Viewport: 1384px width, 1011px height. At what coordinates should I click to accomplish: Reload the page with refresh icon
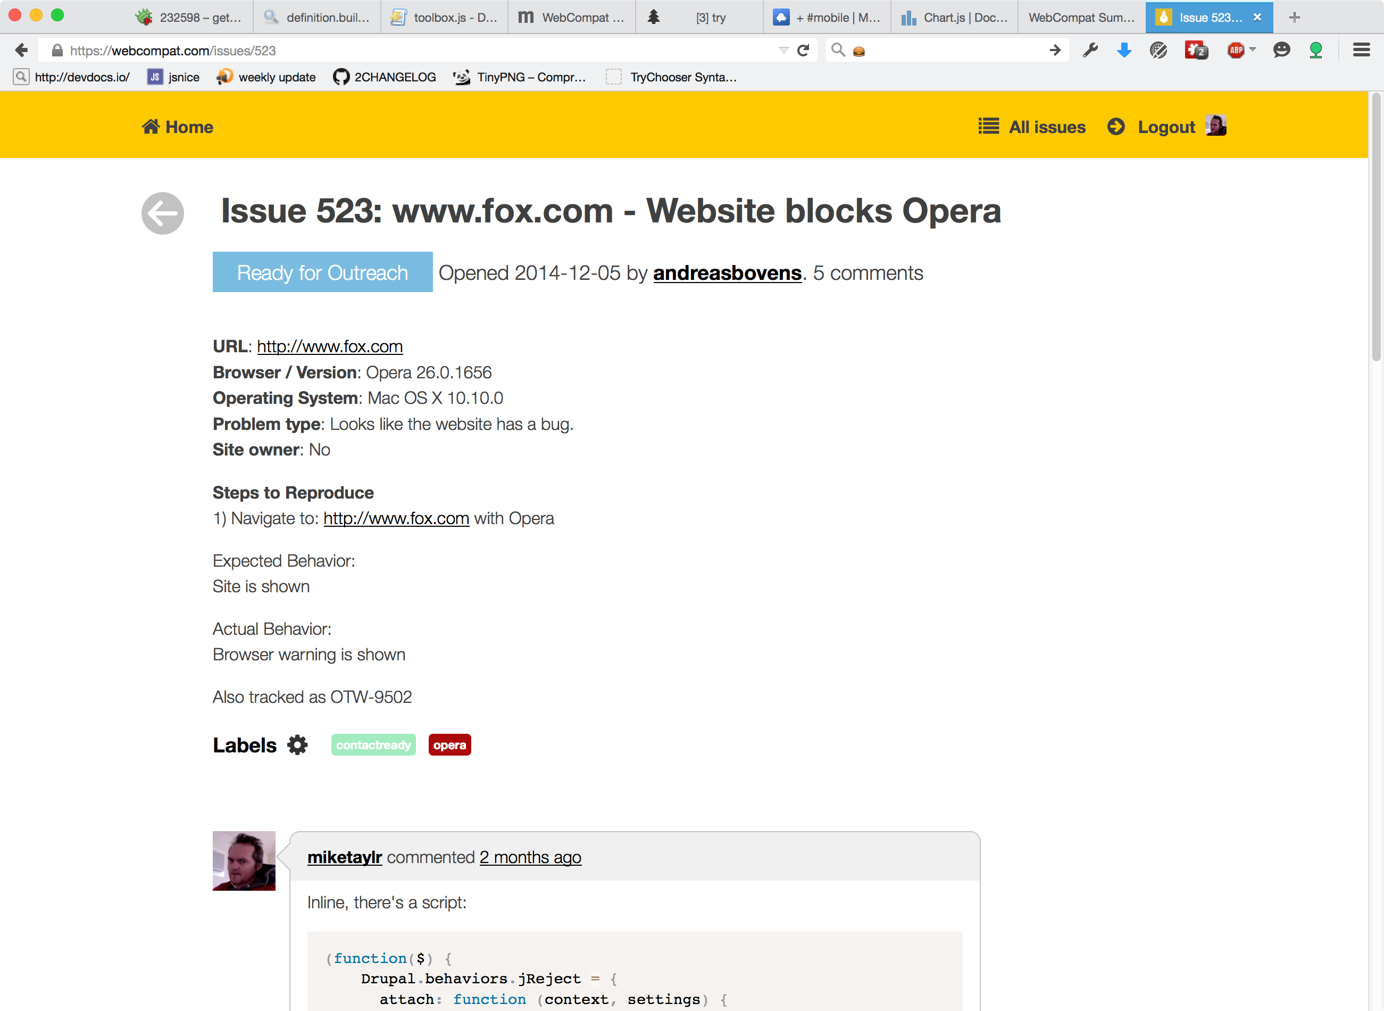pos(804,50)
